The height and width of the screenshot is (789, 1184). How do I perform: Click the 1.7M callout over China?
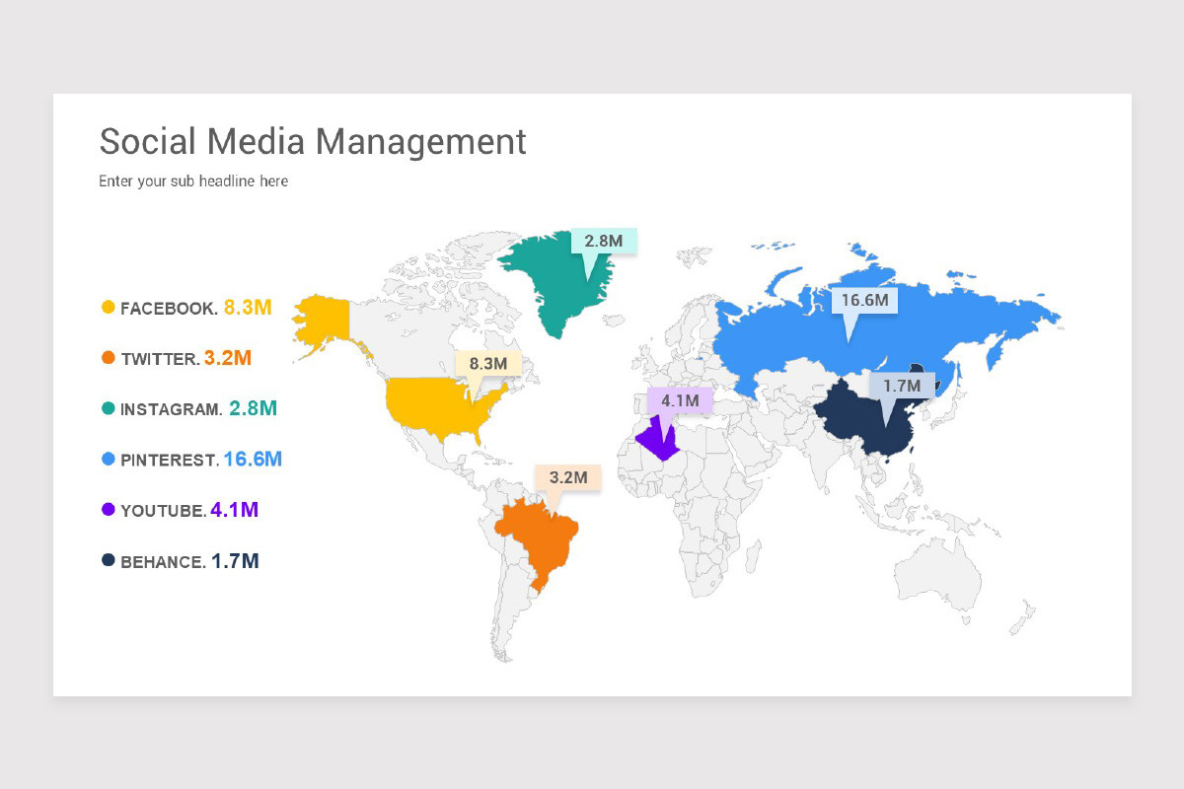902,386
